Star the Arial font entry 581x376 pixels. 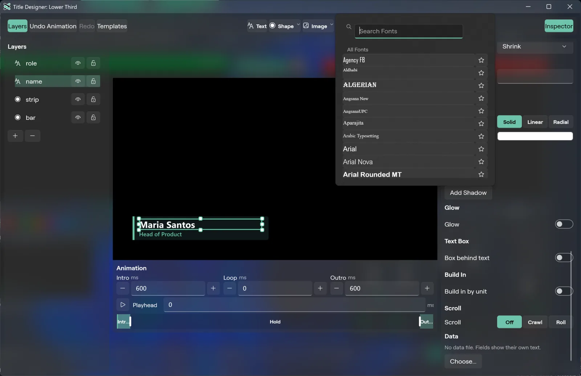481,149
